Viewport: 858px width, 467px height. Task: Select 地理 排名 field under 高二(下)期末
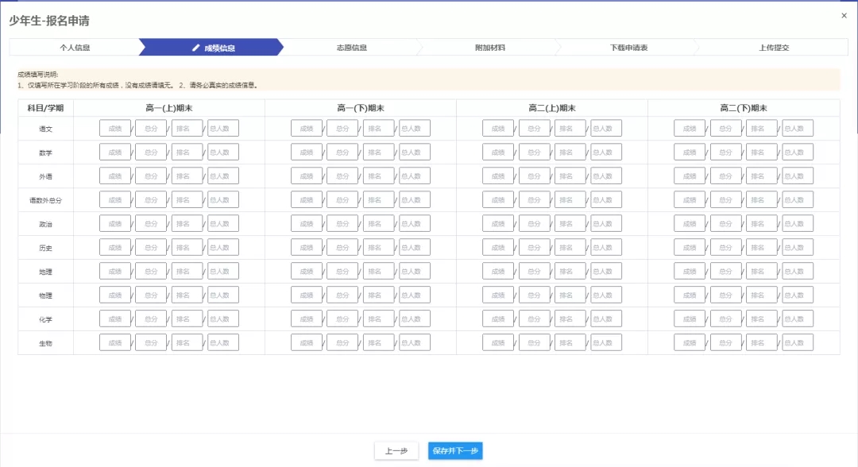pos(761,272)
